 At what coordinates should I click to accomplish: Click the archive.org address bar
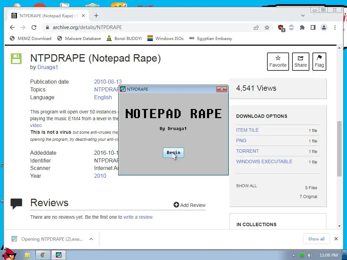point(146,27)
